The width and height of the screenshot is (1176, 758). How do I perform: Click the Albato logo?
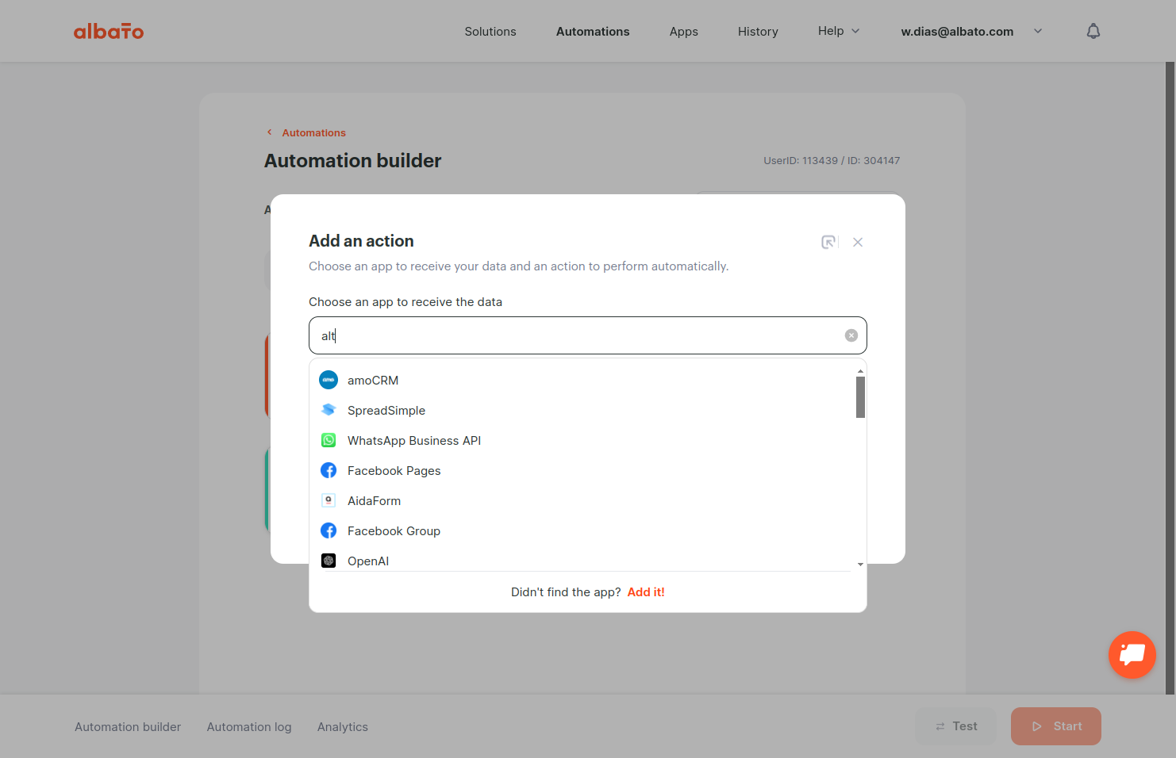[109, 31]
